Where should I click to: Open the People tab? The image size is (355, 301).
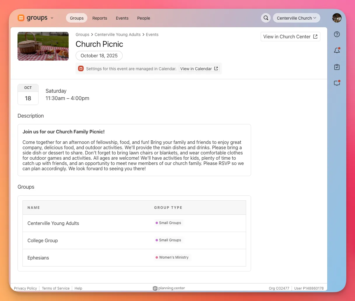click(x=144, y=18)
